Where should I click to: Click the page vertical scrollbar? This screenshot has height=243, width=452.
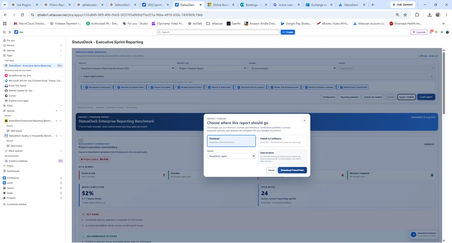point(444,83)
